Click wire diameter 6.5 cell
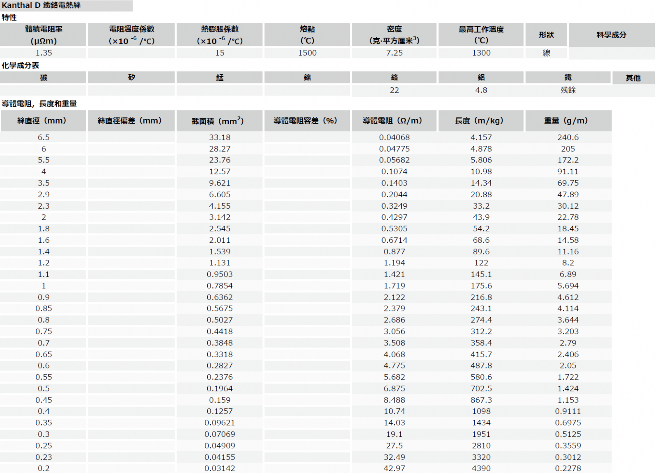The image size is (657, 473). point(44,137)
